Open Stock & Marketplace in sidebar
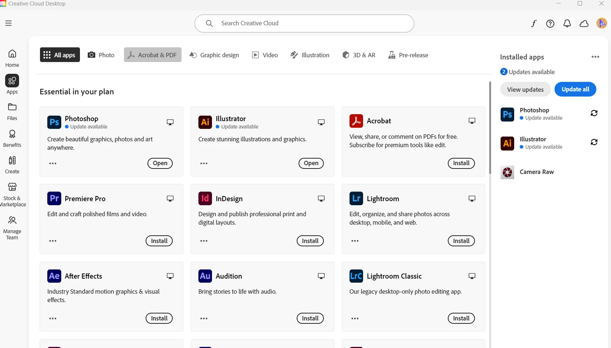Screen dimensions: 611x348 pos(12,195)
